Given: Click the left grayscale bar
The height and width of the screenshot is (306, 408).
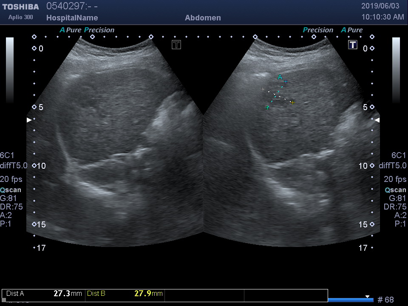Looking at the screenshot, I should tap(10, 70).
